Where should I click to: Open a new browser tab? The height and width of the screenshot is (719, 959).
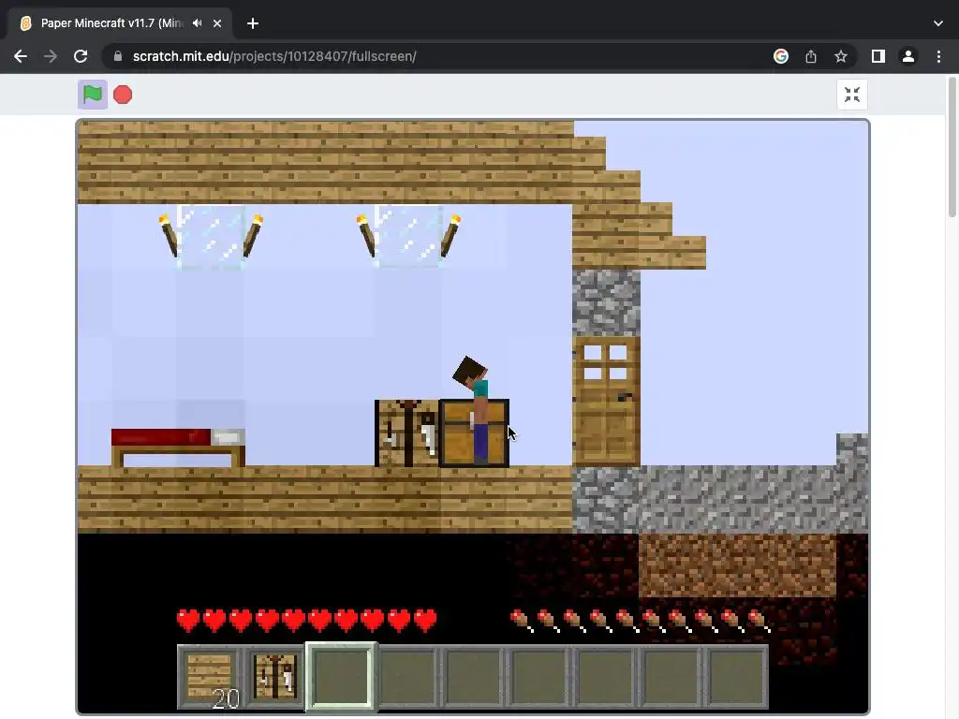click(x=253, y=23)
